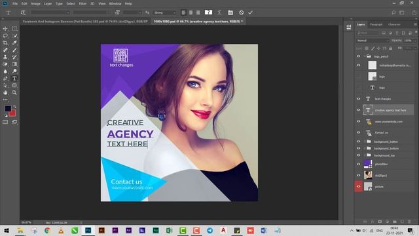Select the Gradient tool
Image resolution: width=419 pixels, height=236 pixels.
click(x=14, y=64)
